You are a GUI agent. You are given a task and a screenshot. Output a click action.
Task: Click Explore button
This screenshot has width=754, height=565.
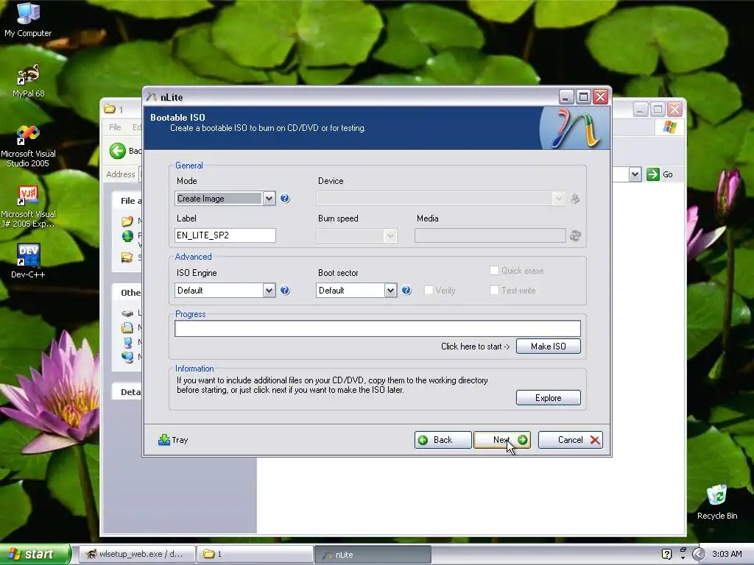coord(548,398)
